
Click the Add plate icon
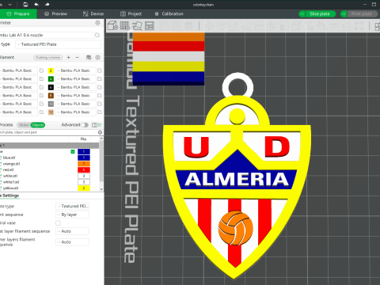pos(125,25)
